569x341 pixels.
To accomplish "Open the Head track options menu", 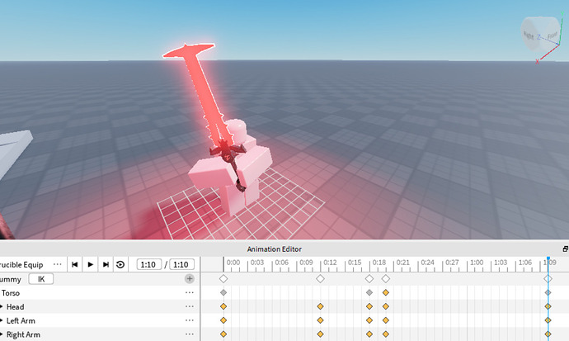I will click(x=190, y=306).
